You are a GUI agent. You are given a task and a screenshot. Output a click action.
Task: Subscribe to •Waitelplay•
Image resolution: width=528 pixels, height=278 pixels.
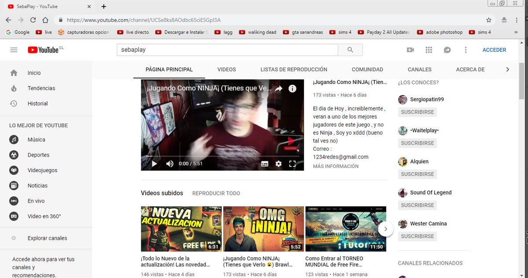coord(418,143)
